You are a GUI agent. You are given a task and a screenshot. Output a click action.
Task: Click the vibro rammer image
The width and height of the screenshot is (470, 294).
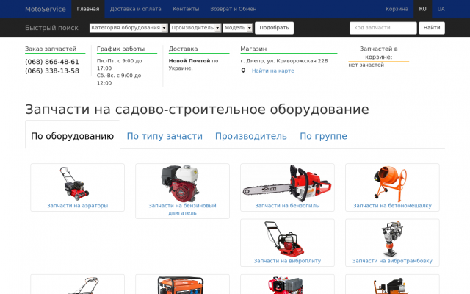391,239
